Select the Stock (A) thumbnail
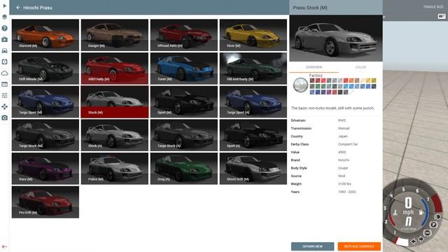The height and width of the screenshot is (252, 448). (115, 135)
